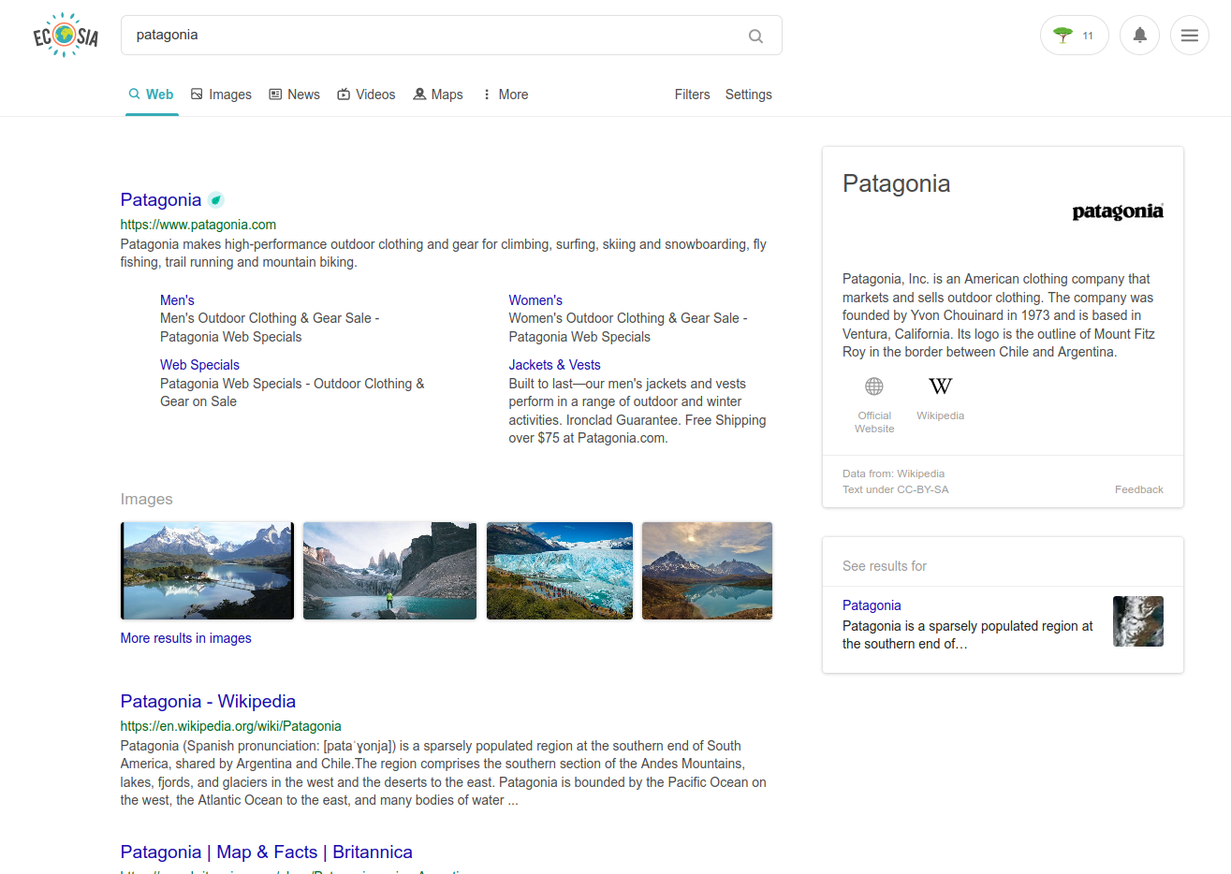The height and width of the screenshot is (874, 1231).
Task: Click the patagonia brand logo in info panel
Action: point(1118,211)
